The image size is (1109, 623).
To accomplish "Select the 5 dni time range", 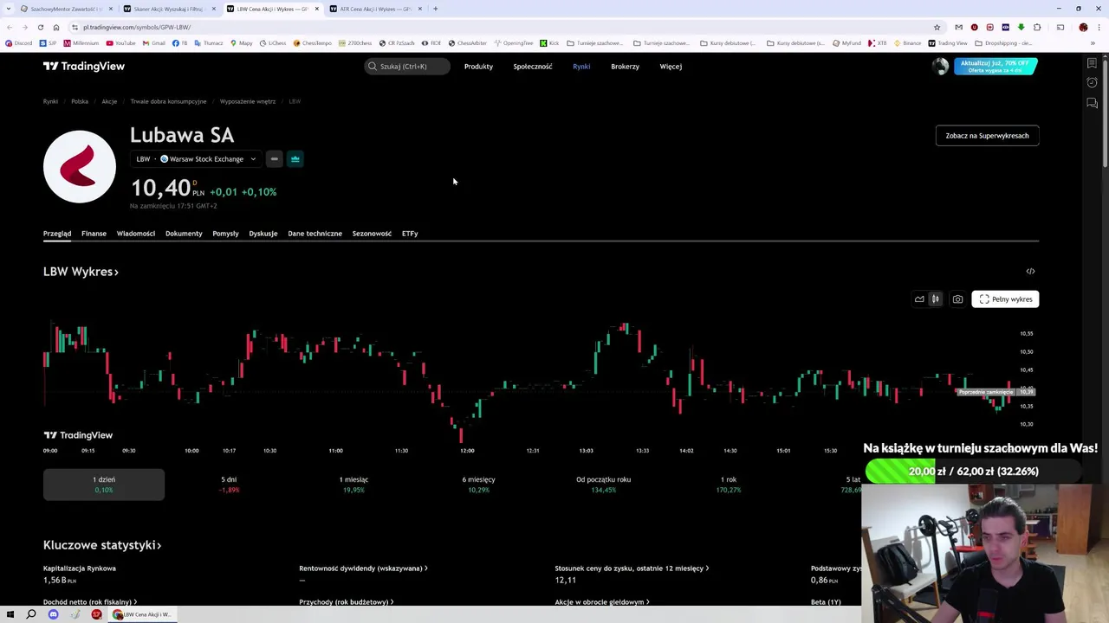I will (229, 485).
